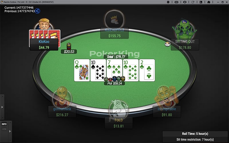
Task: Select the INFO tab in the bottom-left panel
Action: coord(4,124)
